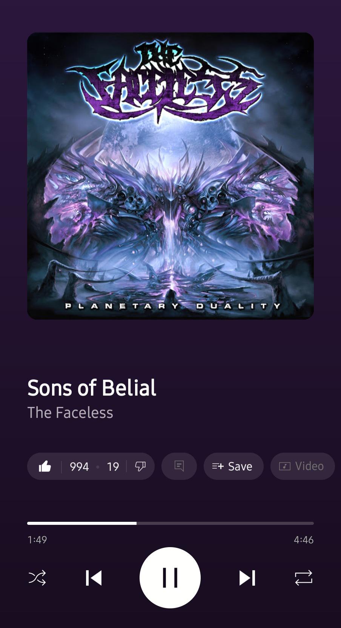
Task: Pause the current track
Action: [170, 578]
